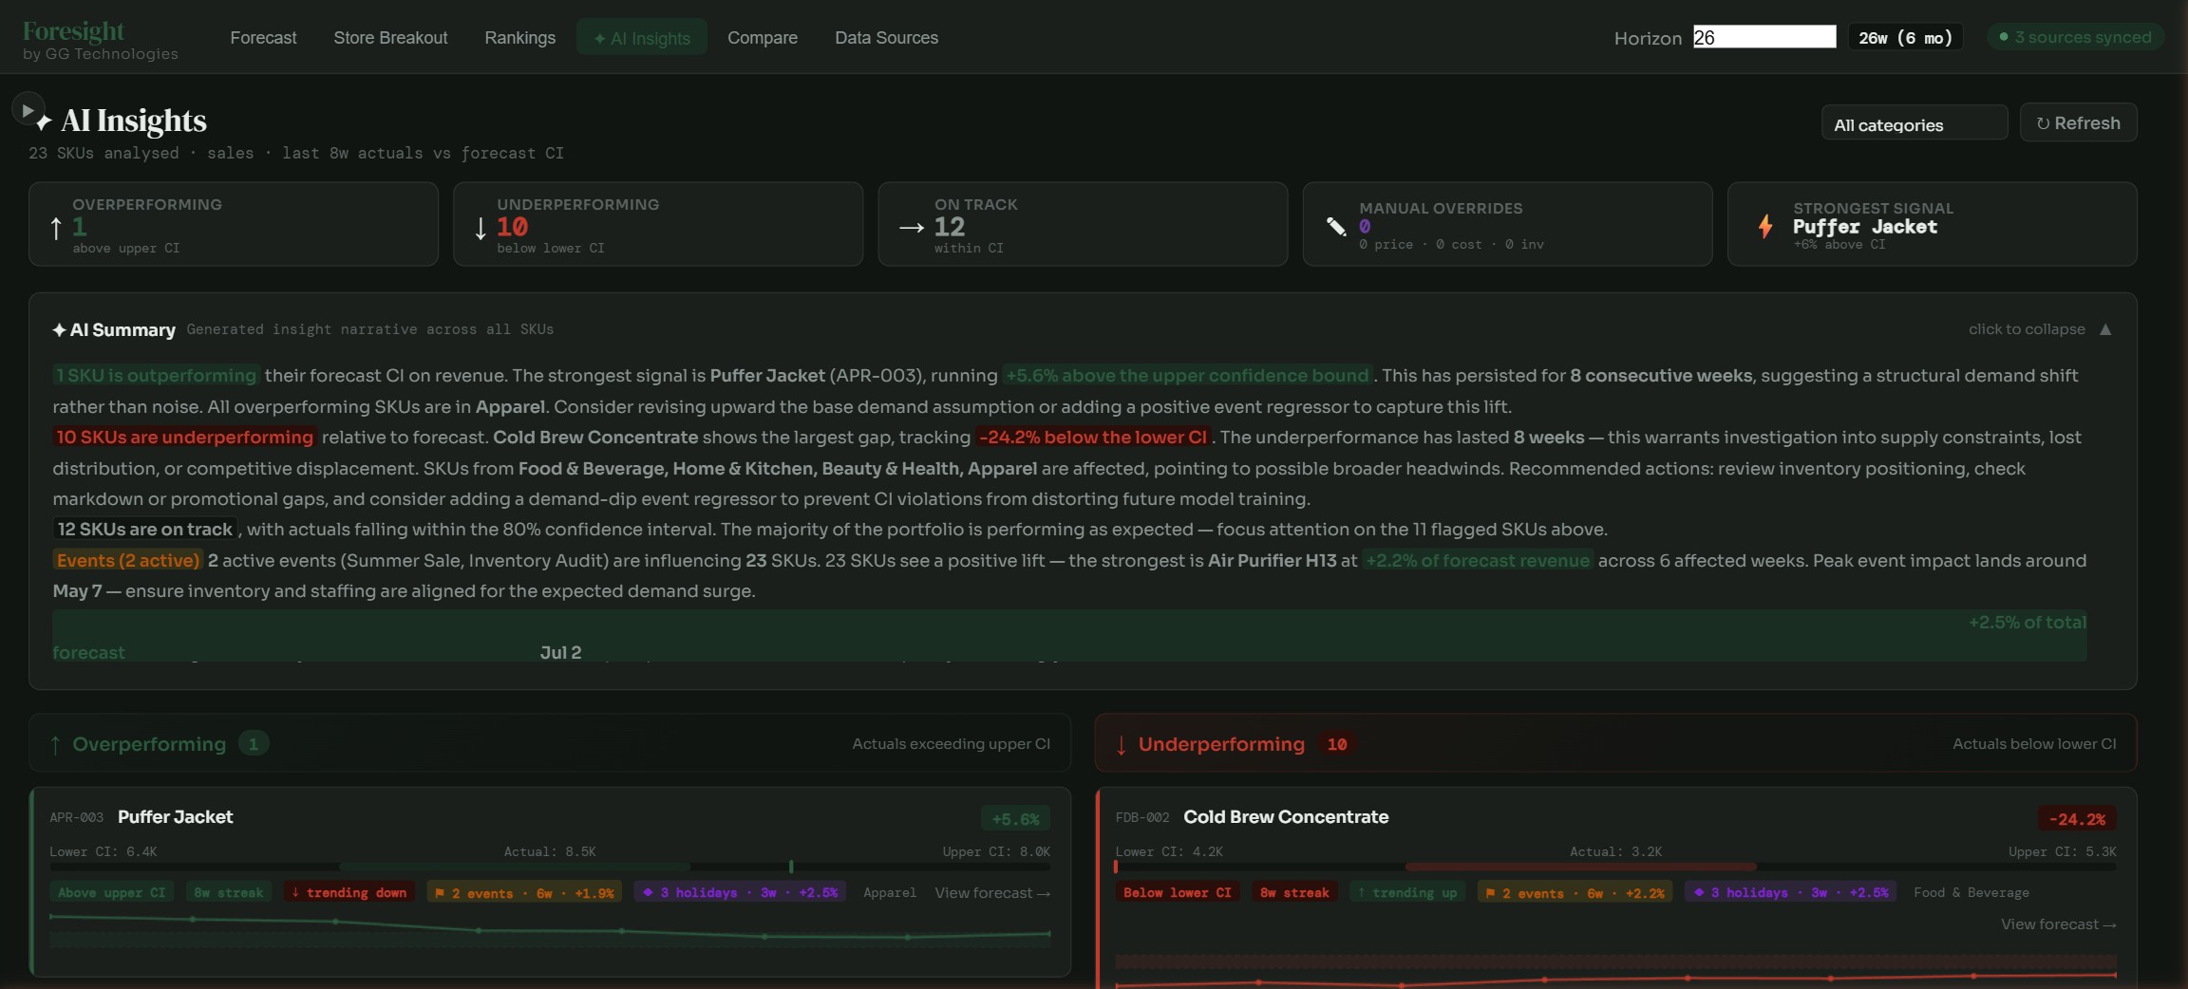Open the Data Sources section
The image size is (2188, 989).
tap(886, 38)
